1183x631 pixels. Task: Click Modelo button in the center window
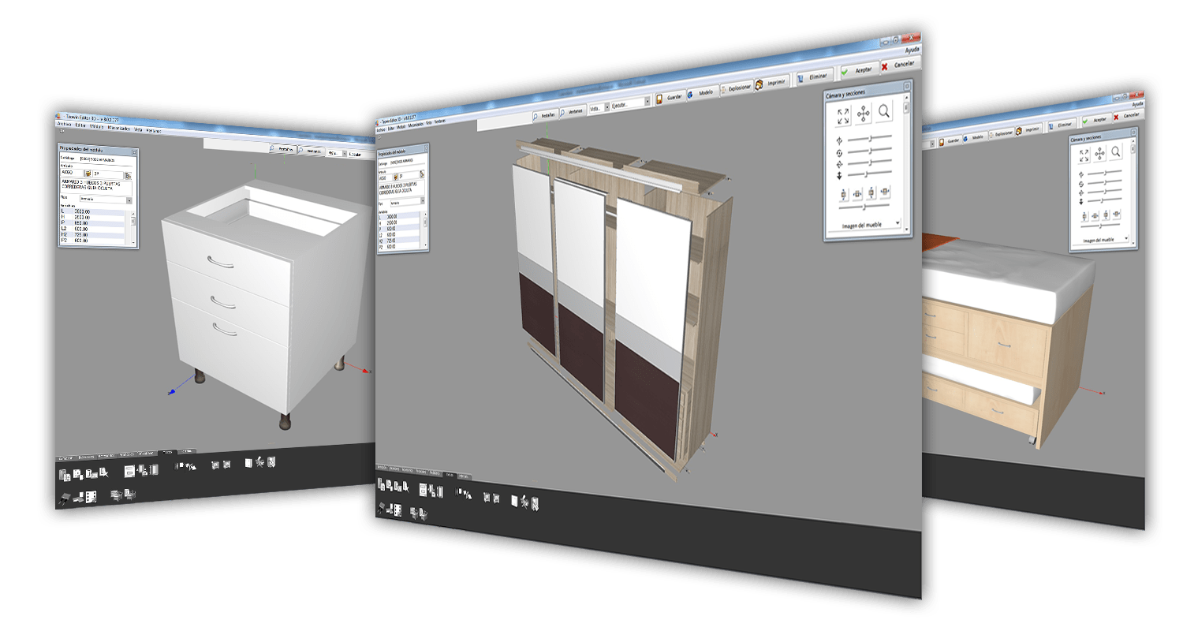click(x=703, y=93)
